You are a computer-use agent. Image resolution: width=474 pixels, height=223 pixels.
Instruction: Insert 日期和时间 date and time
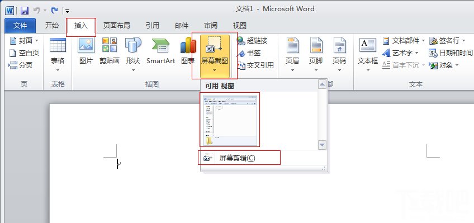click(451, 53)
